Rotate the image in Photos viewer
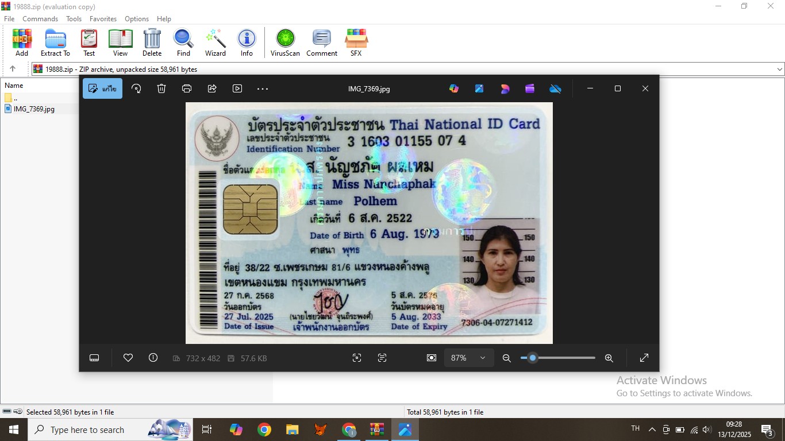This screenshot has width=785, height=441. 136,88
